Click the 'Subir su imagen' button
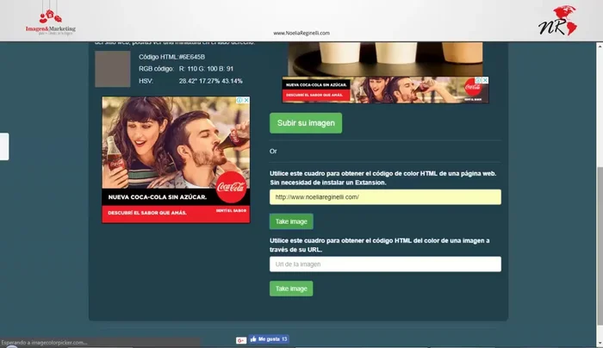 tap(306, 123)
